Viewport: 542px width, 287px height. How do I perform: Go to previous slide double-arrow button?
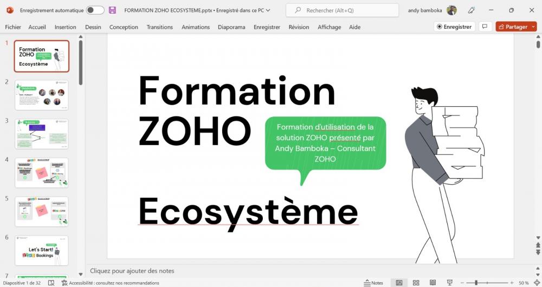coord(538,245)
